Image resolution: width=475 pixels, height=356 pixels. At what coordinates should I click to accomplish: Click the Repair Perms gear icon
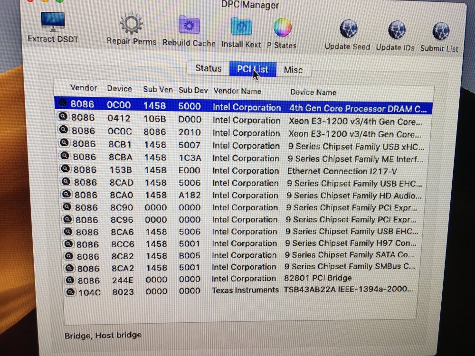tap(131, 23)
